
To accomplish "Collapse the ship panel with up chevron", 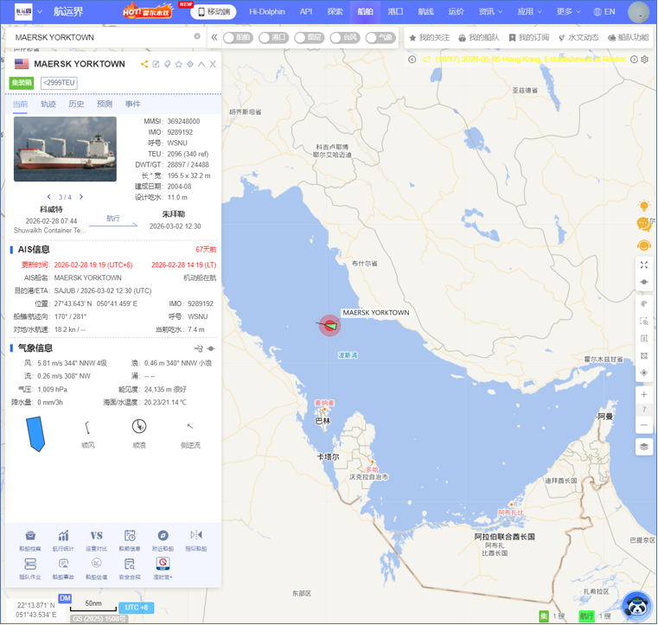I will click(201, 64).
